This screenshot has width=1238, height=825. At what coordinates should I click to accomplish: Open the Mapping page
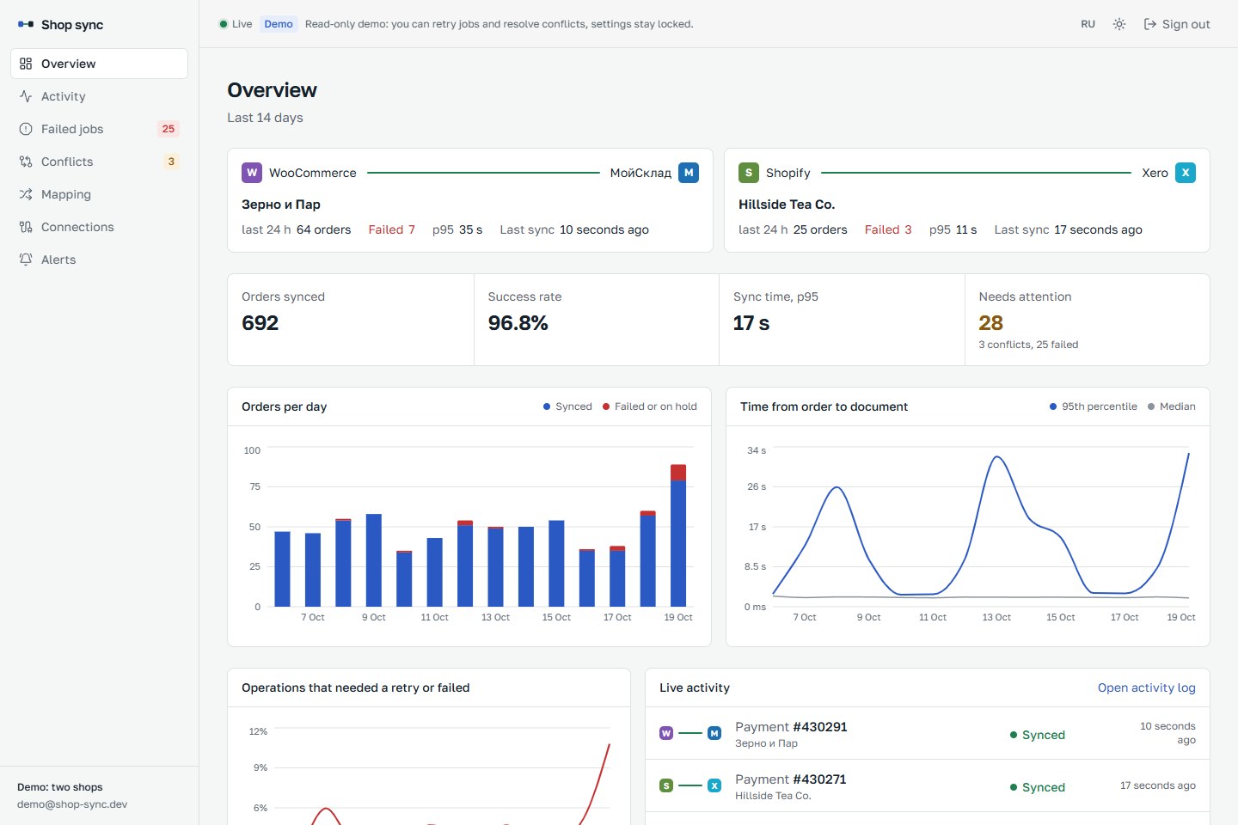pos(99,194)
